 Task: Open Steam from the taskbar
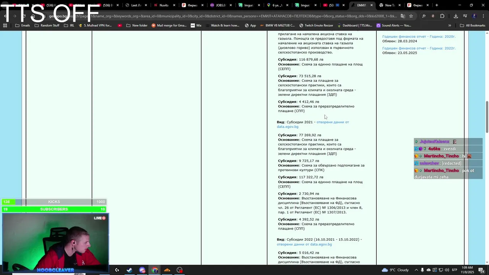[130, 270]
